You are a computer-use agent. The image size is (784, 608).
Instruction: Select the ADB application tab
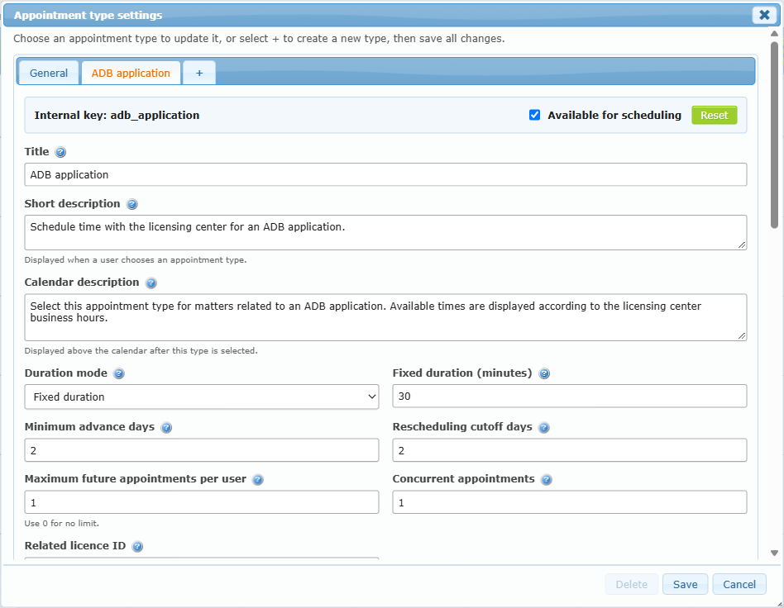131,73
